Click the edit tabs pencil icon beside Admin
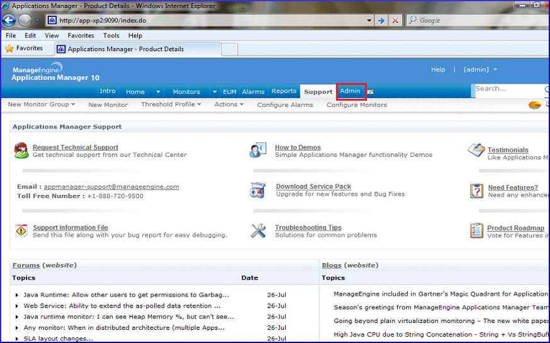Viewport: 550px width, 343px height. tap(371, 91)
